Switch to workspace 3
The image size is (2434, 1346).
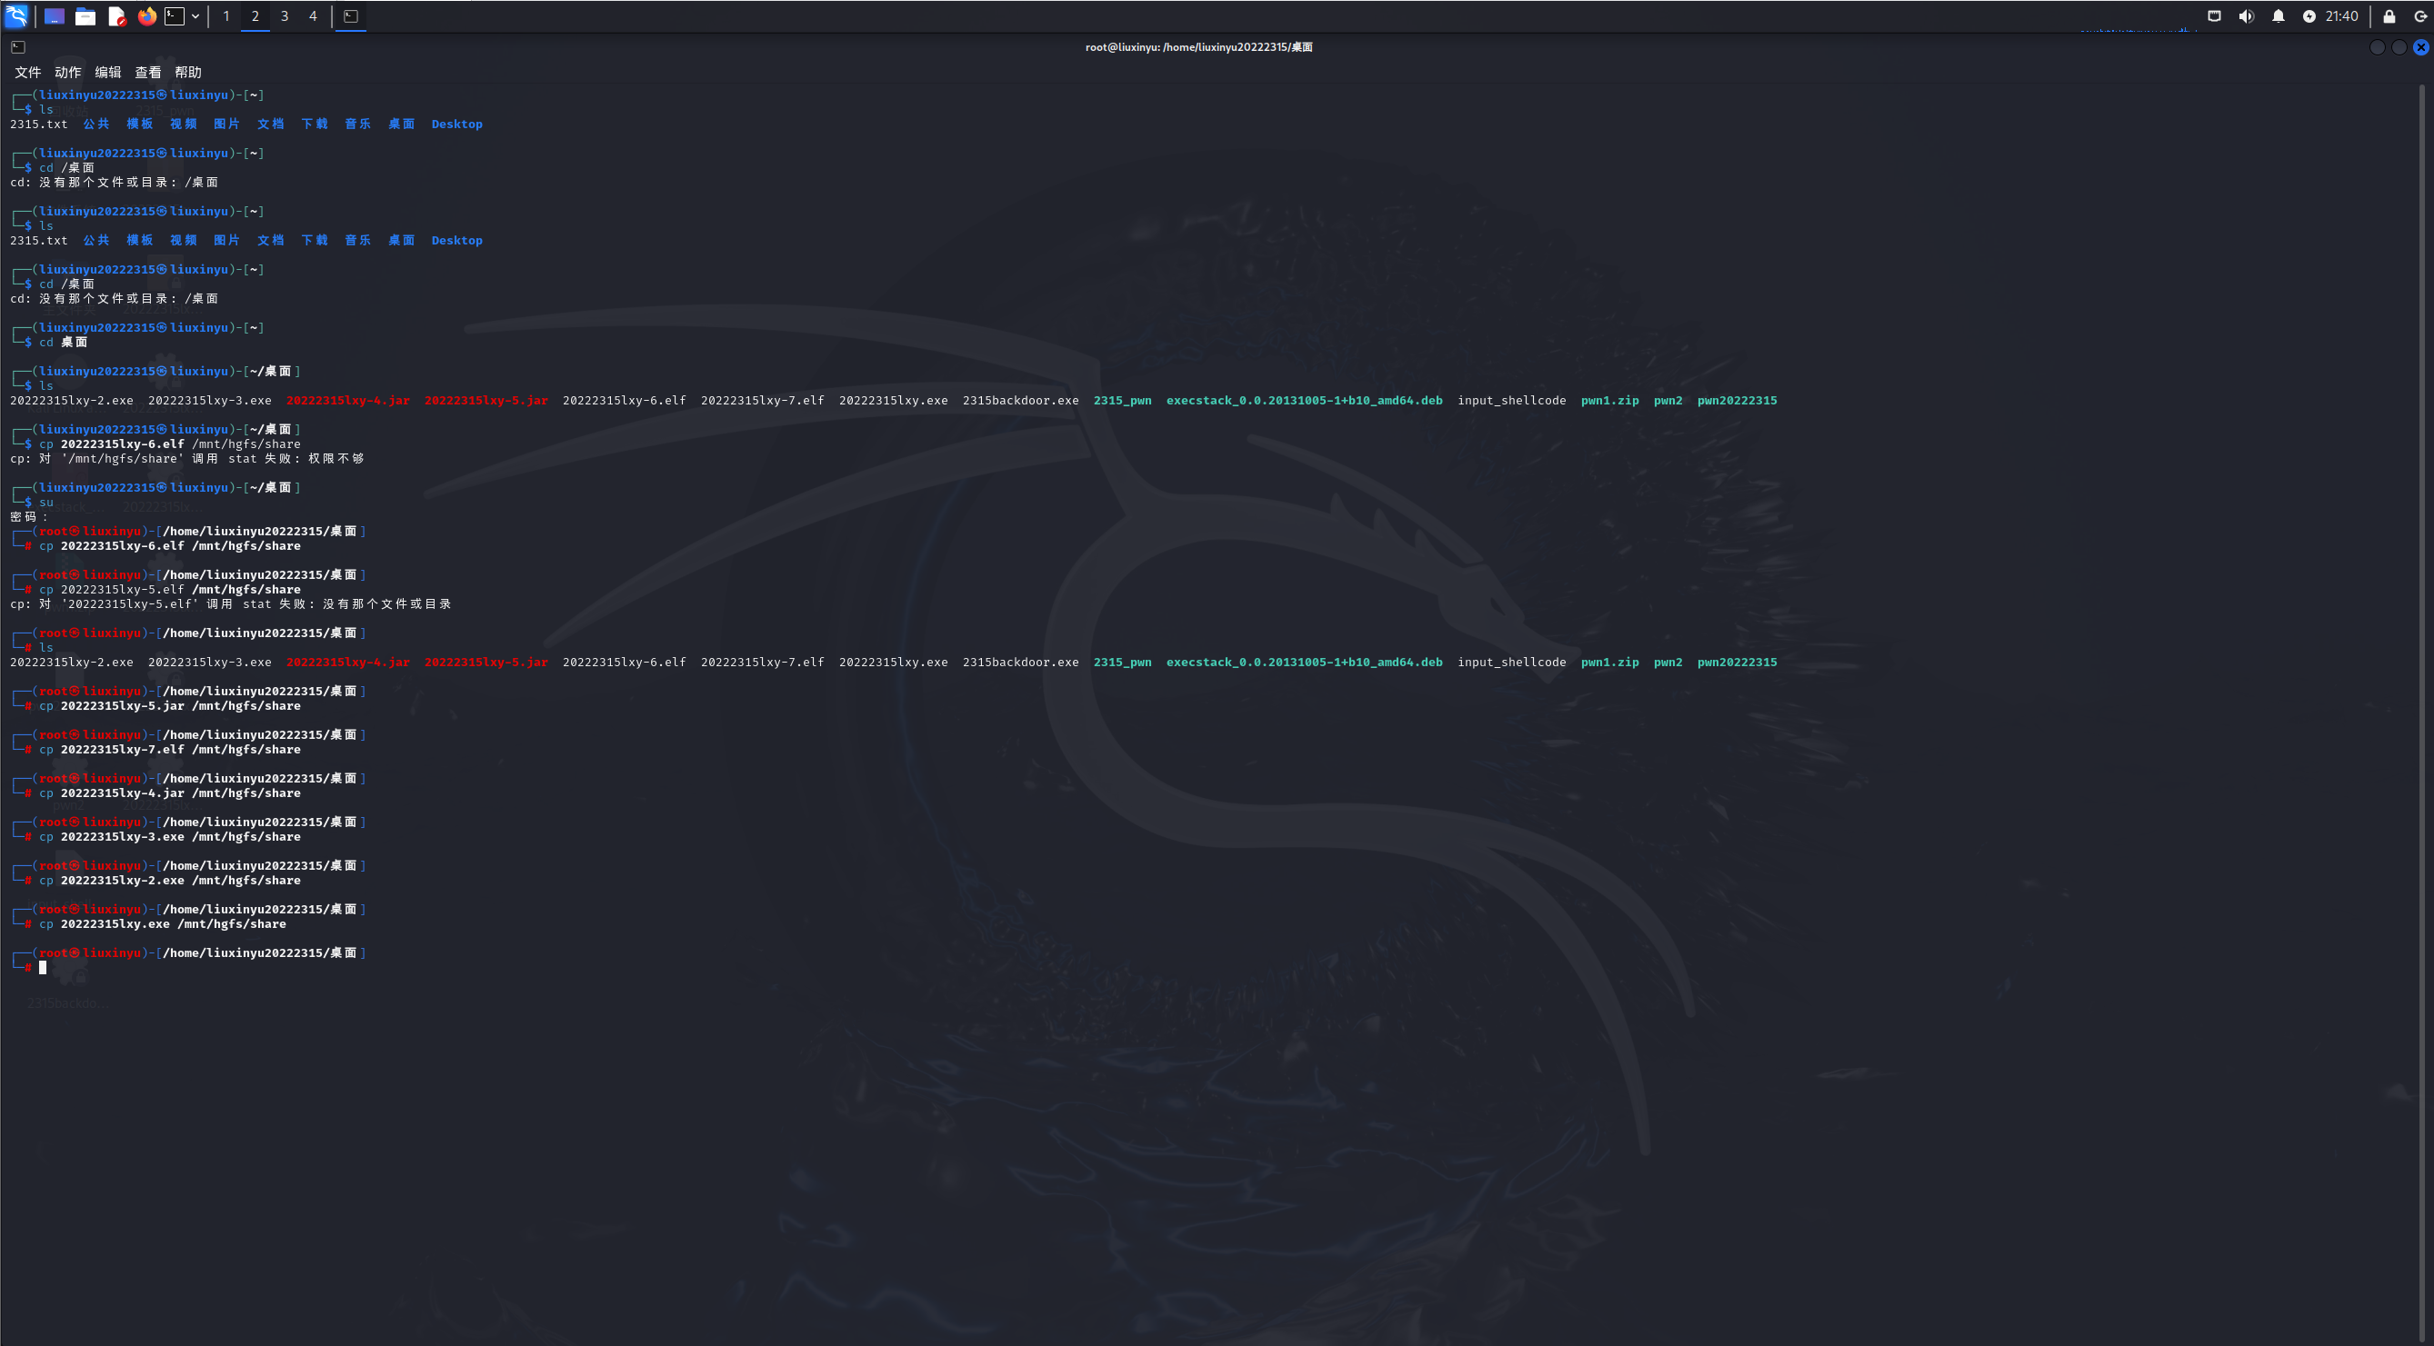(284, 16)
